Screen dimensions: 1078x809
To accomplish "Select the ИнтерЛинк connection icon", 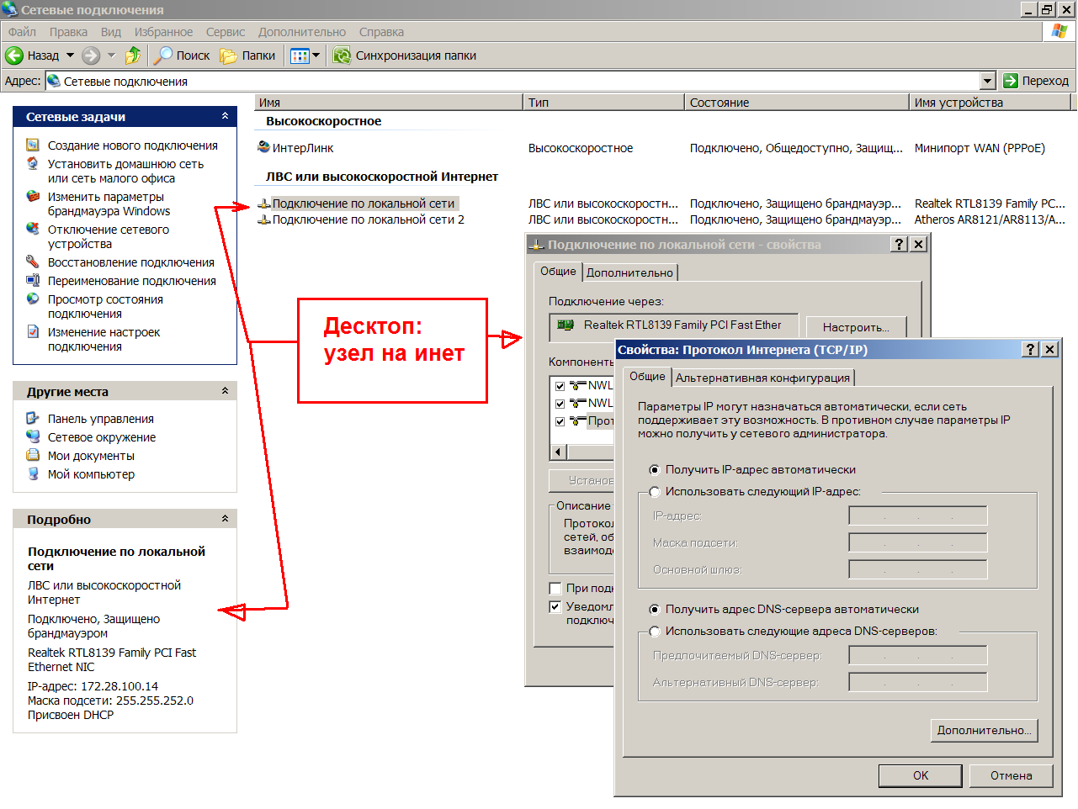I will 264,148.
